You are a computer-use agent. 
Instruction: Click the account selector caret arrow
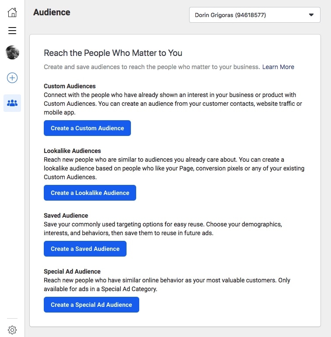[x=311, y=15]
